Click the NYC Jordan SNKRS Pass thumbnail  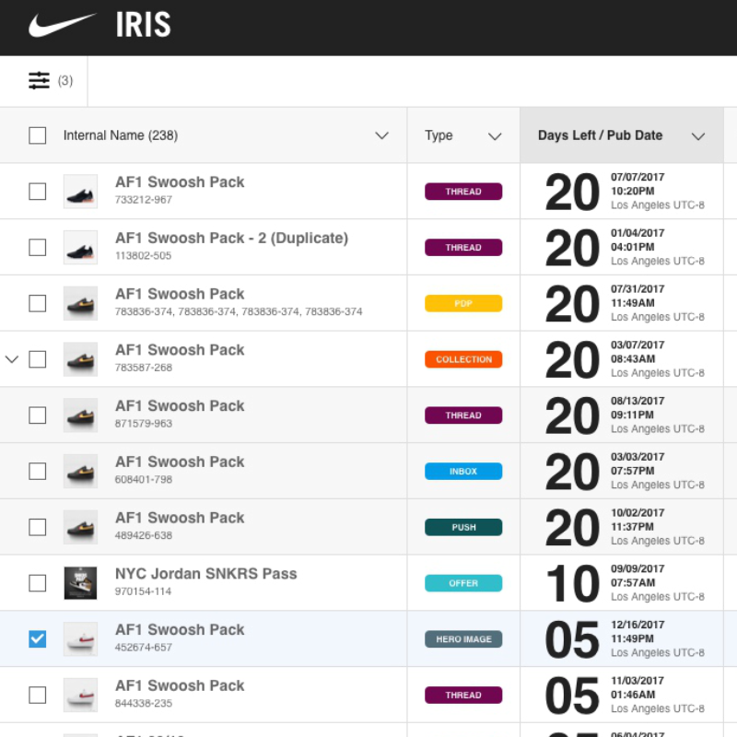(80, 582)
